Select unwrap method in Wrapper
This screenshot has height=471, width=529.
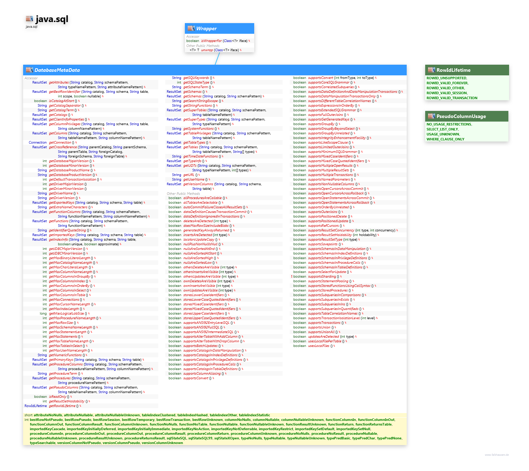pos(207,50)
